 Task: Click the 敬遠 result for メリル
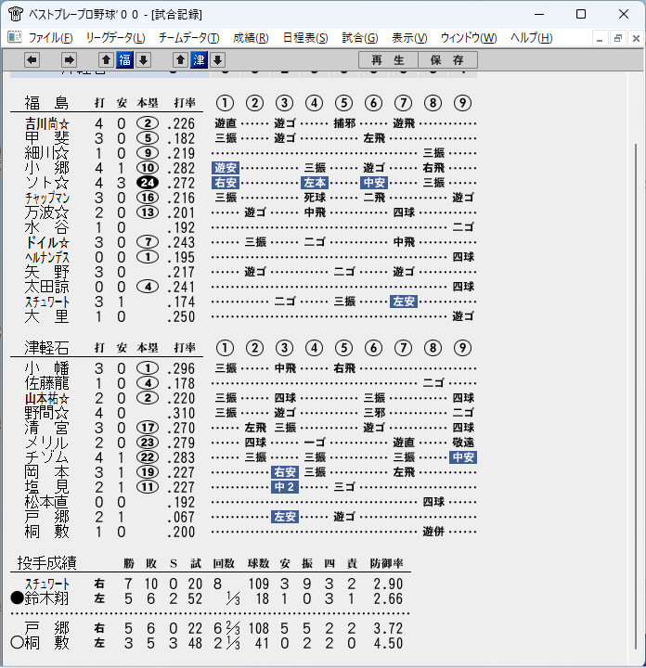click(463, 443)
